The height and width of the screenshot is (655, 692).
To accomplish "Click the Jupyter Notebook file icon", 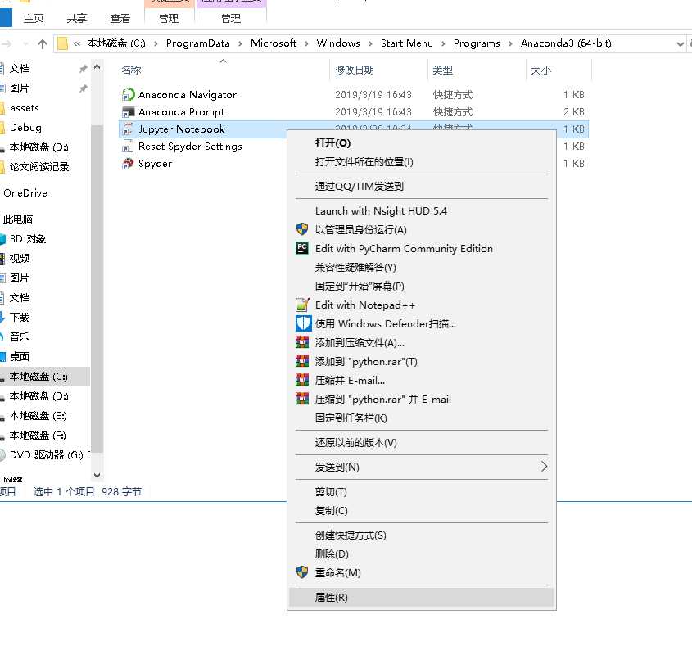I will [x=128, y=129].
